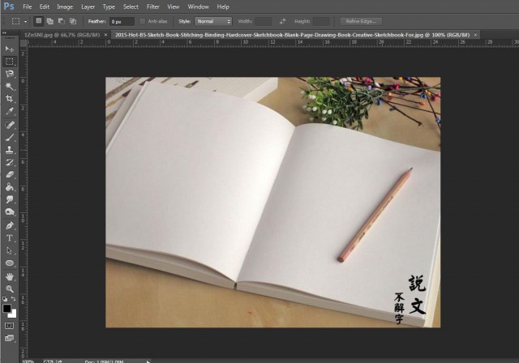Select the Zoom tool

pyautogui.click(x=9, y=288)
